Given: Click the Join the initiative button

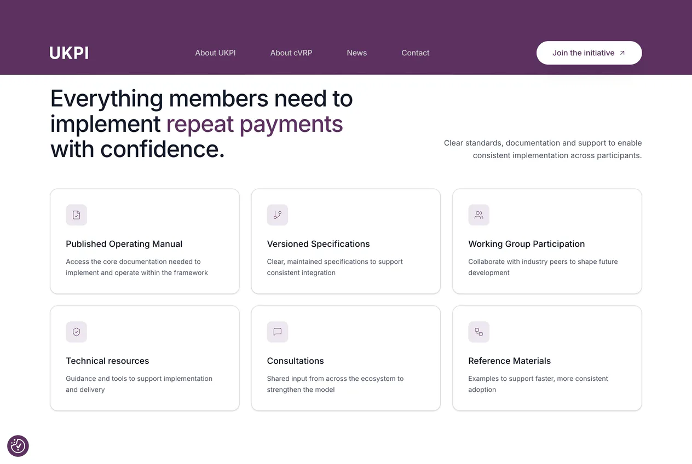Looking at the screenshot, I should 589,53.
